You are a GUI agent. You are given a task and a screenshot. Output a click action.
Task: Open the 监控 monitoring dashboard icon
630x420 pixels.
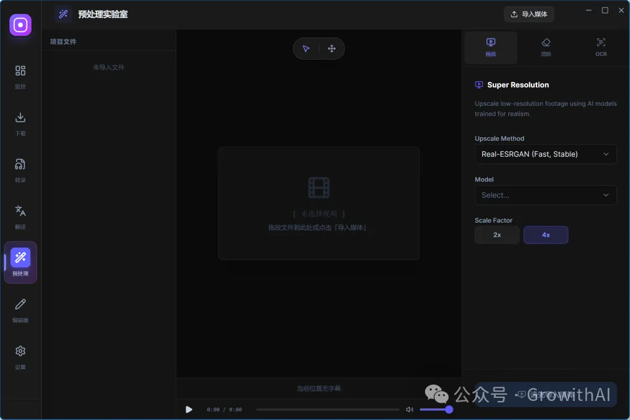(20, 76)
